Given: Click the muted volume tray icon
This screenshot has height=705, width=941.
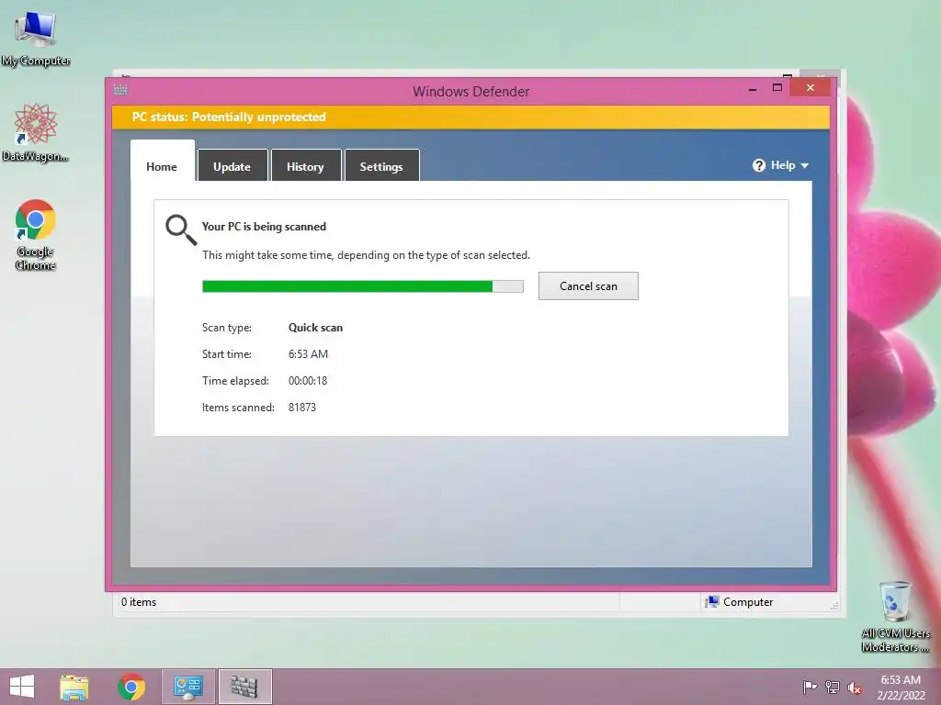Looking at the screenshot, I should [855, 688].
